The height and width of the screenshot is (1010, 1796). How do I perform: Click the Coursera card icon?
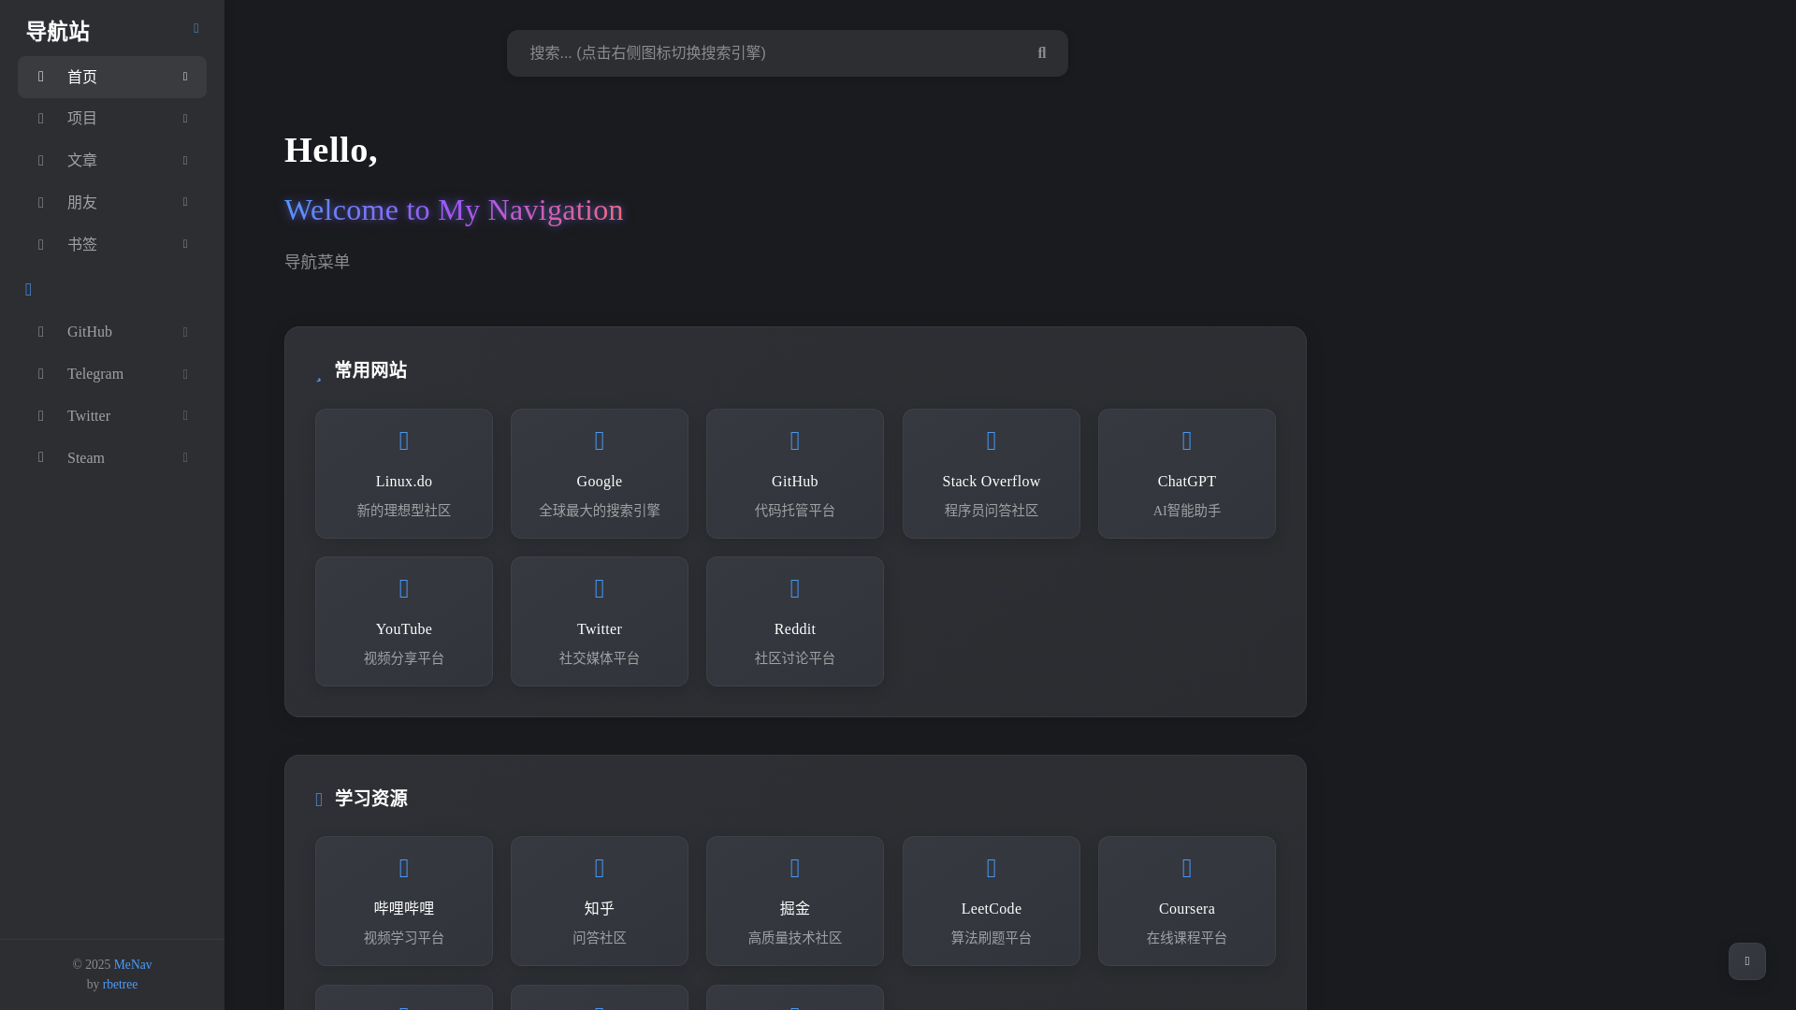[1187, 868]
